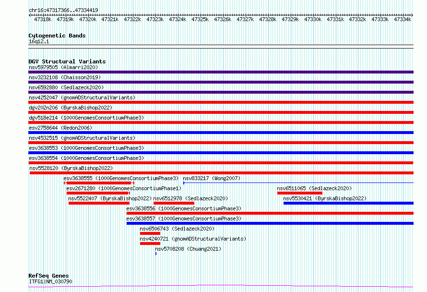The height and width of the screenshot is (292, 427).
Task: Open the nsv4532515 gnomAD variant label
Action: click(x=82, y=138)
